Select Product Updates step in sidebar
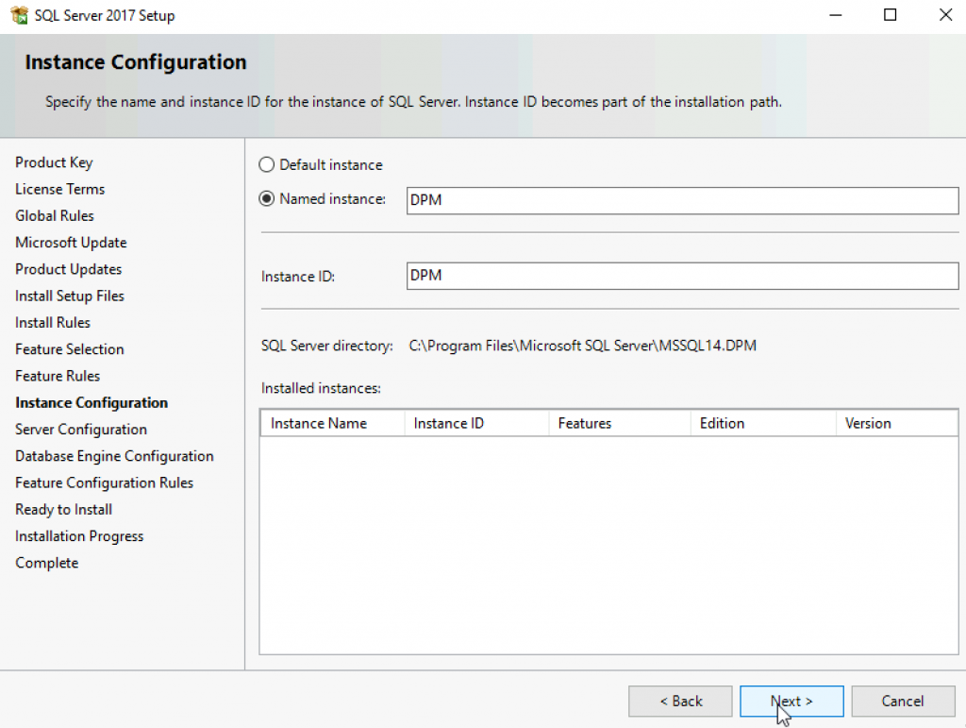The height and width of the screenshot is (728, 966). point(68,269)
